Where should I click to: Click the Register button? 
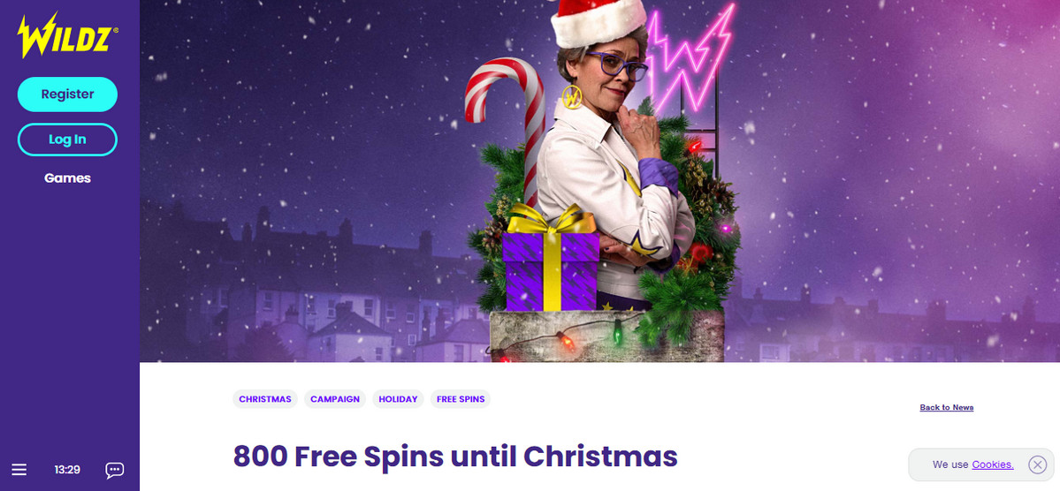coord(67,94)
